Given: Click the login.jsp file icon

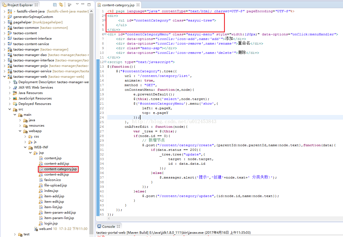Looking at the screenshot, I should [x=41, y=223].
